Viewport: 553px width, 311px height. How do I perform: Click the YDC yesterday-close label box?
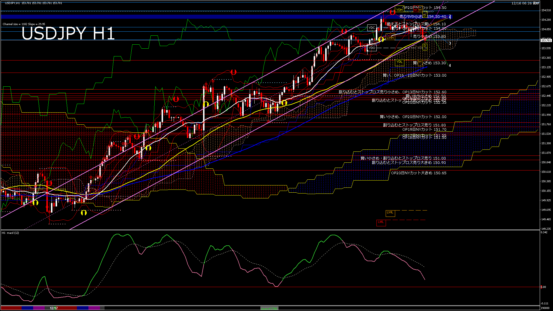(372, 28)
